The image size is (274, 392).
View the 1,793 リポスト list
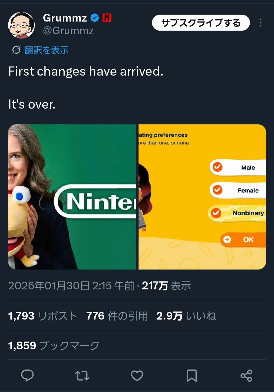click(43, 316)
